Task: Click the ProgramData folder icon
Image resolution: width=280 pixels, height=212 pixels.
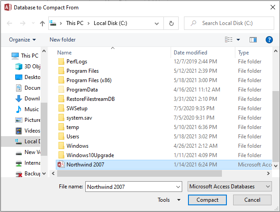Action: click(61, 90)
